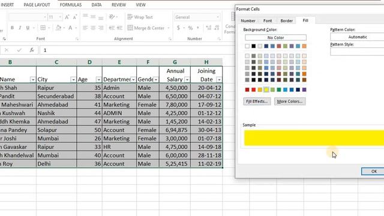Open the REVIEW ribbon tab
The image size is (384, 216).
[119, 5]
